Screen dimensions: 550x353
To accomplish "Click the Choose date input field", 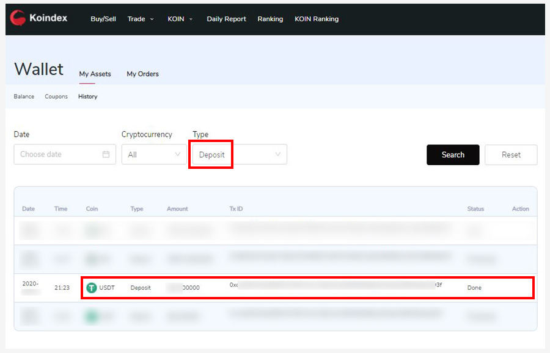I will [58, 154].
